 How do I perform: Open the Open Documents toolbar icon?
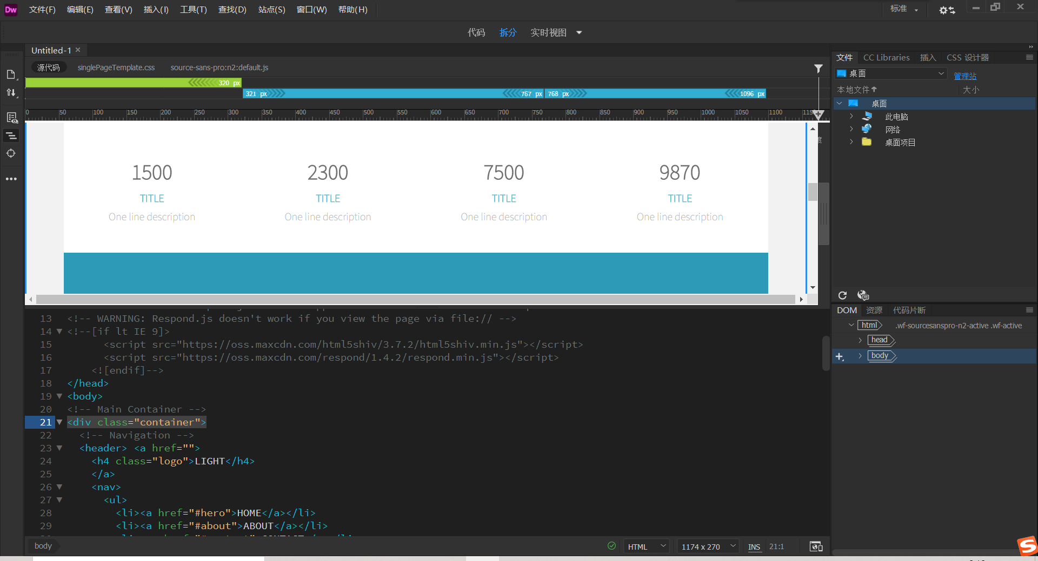point(11,75)
